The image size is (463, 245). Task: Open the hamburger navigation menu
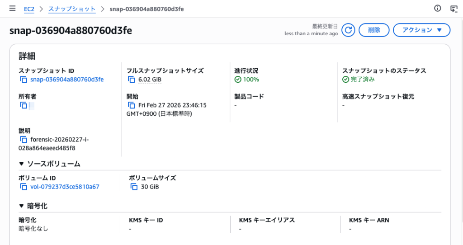[x=12, y=9]
